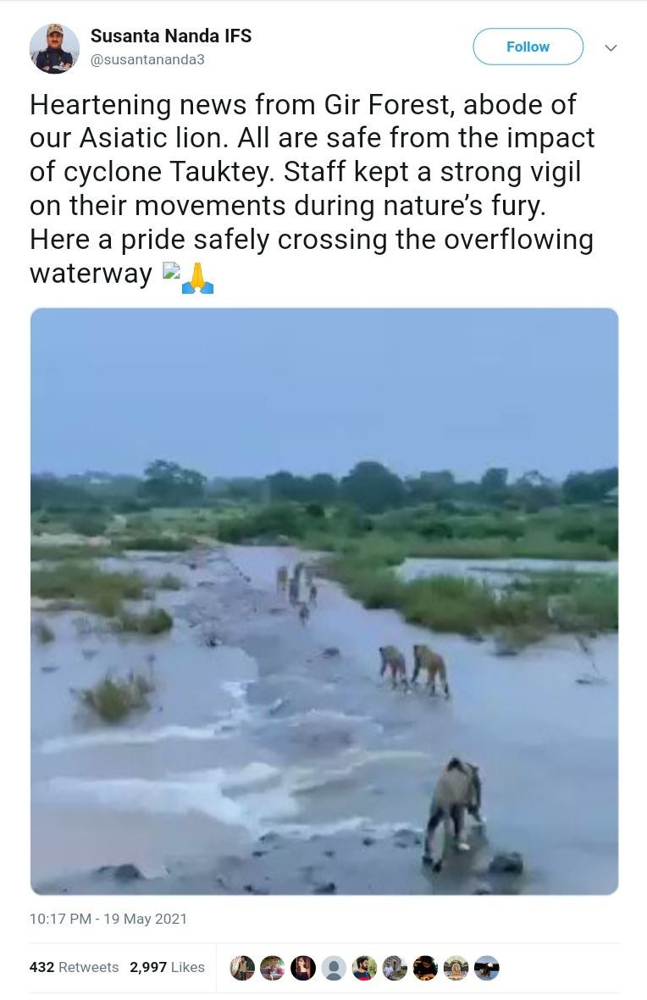View the 2,997 Likes list
Screen dimensions: 647x1000
click(167, 967)
